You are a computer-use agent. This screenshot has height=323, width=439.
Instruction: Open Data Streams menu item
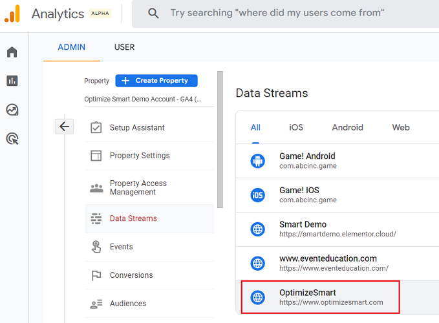(149, 218)
